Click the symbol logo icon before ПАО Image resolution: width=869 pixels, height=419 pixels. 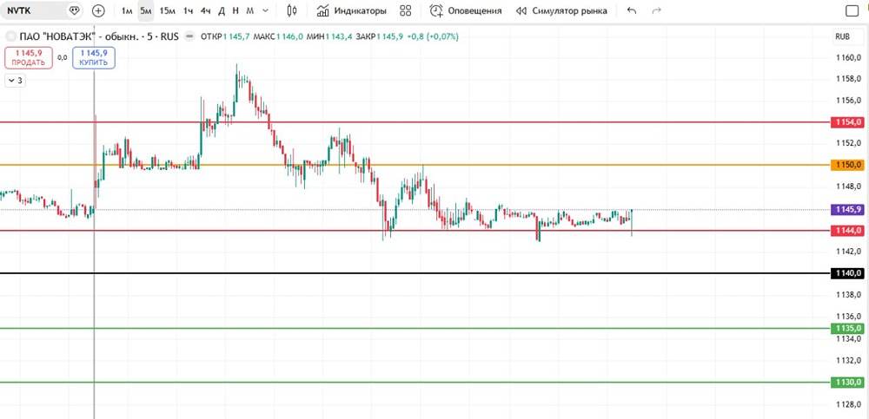point(10,36)
